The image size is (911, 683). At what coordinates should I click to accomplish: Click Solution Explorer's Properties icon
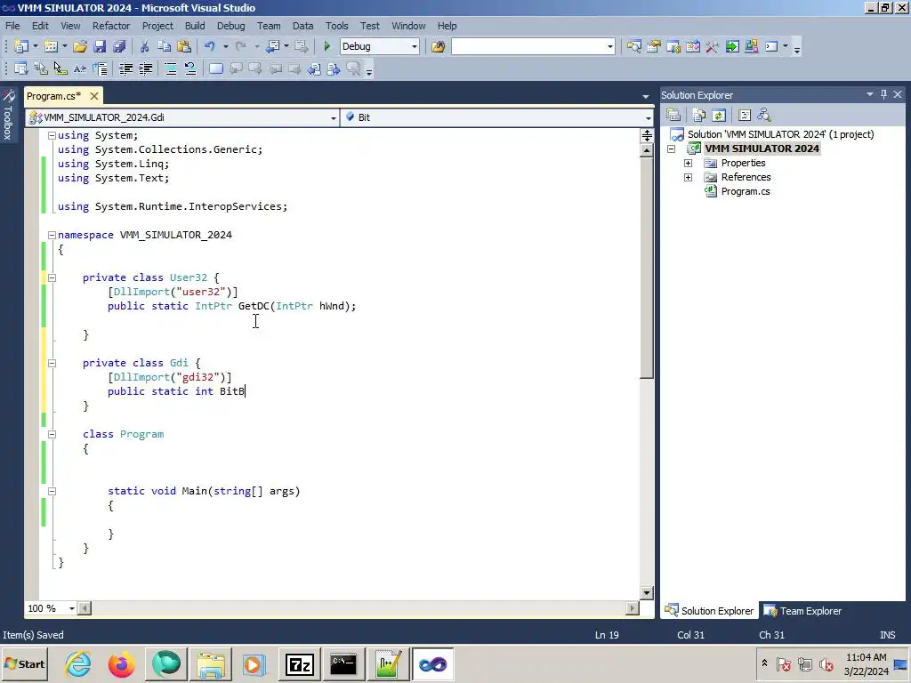[x=673, y=115]
